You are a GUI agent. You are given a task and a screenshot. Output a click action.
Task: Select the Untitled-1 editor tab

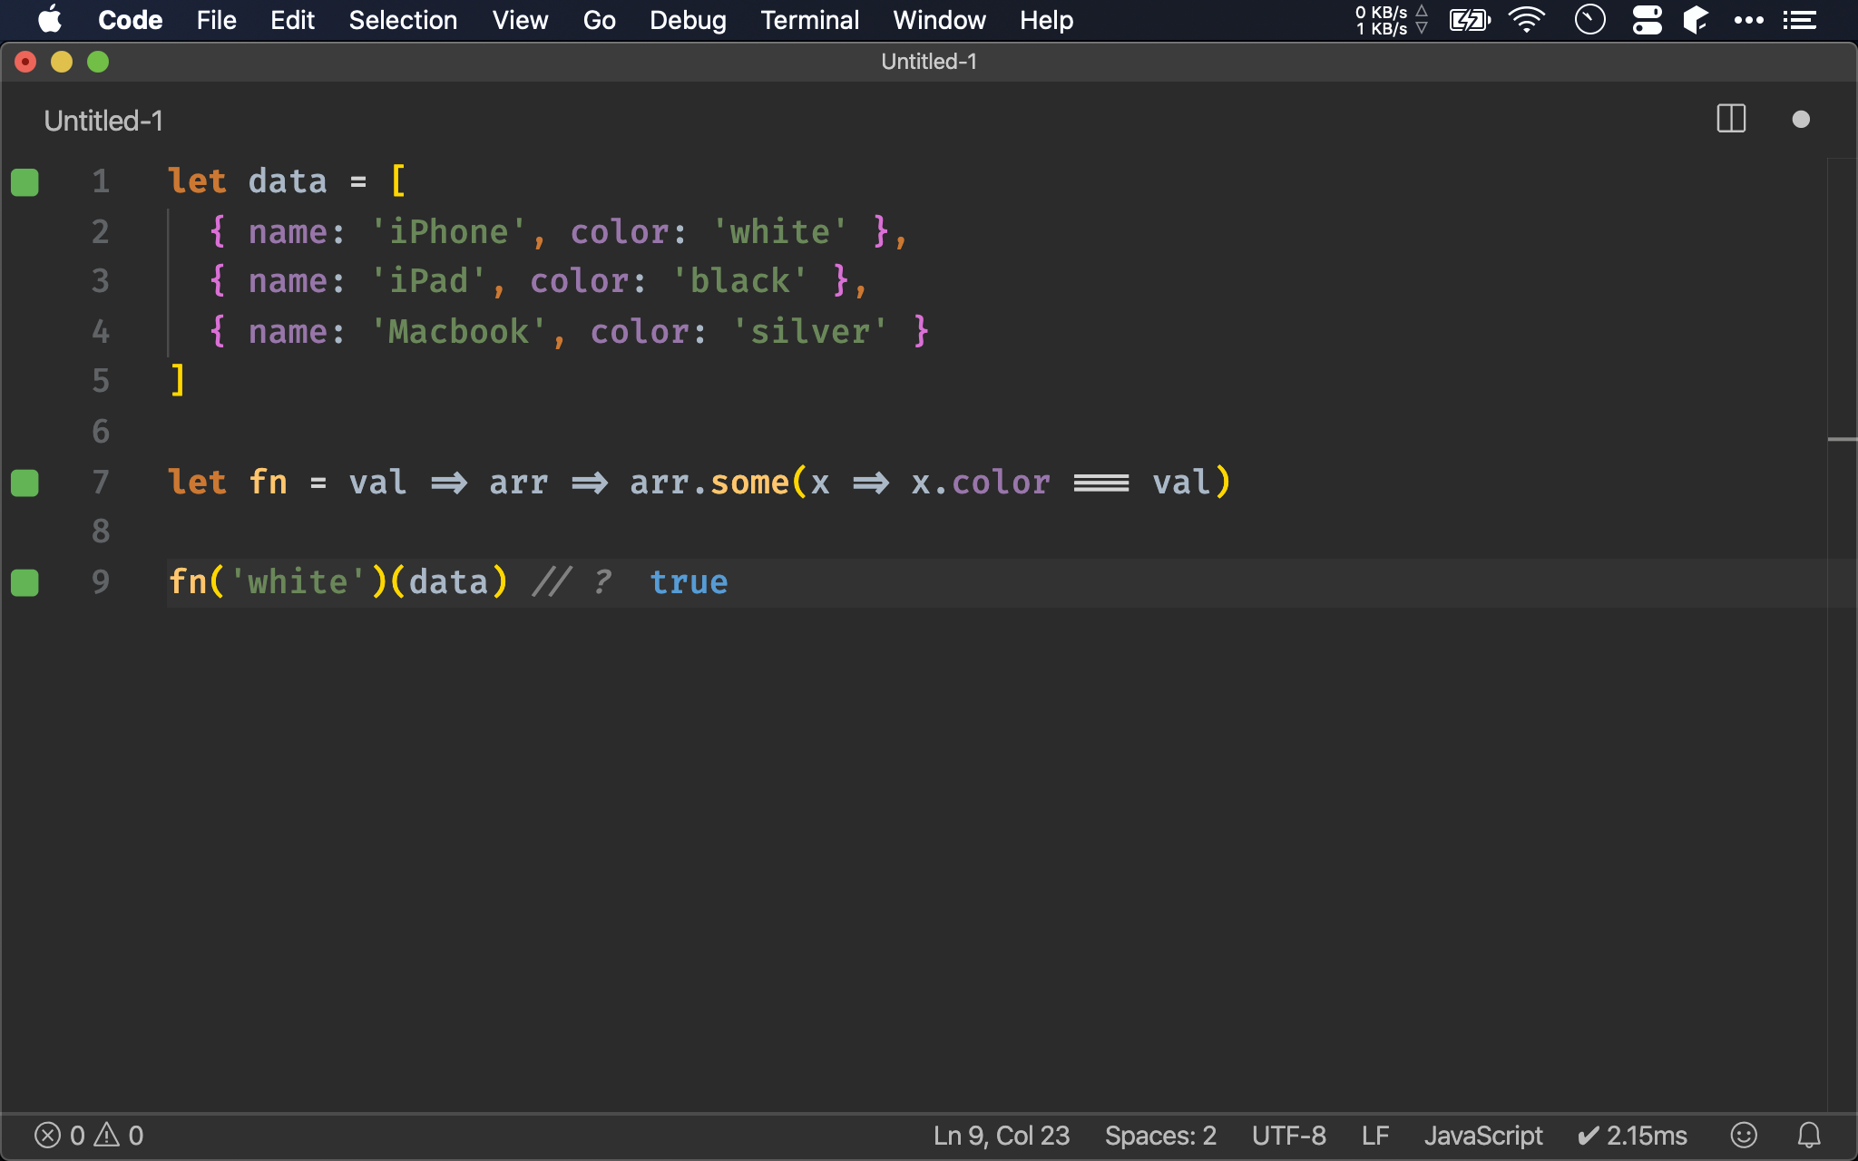[103, 121]
